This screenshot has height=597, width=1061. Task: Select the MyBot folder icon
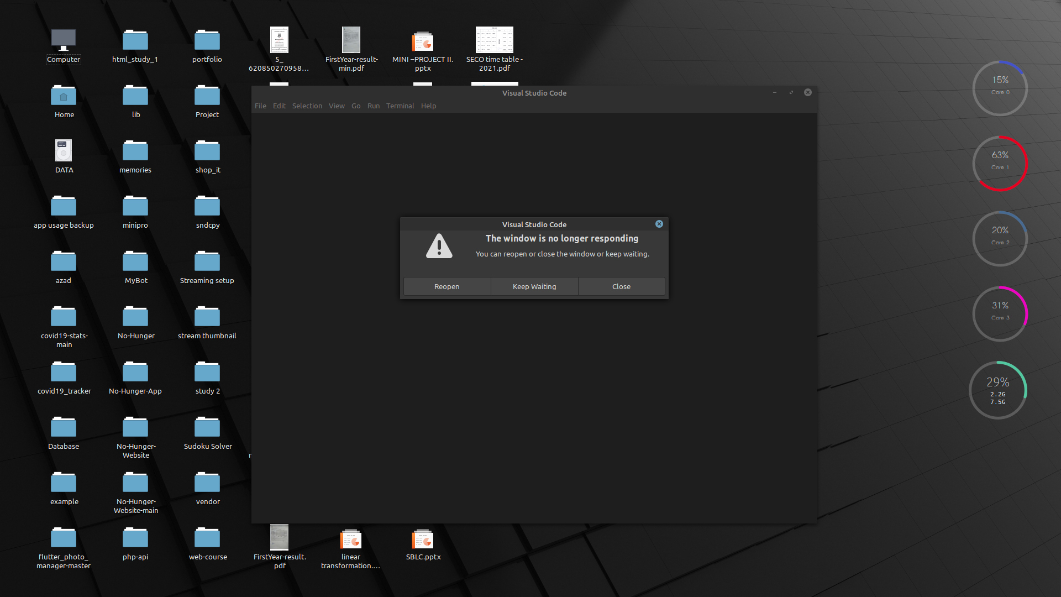[135, 267]
